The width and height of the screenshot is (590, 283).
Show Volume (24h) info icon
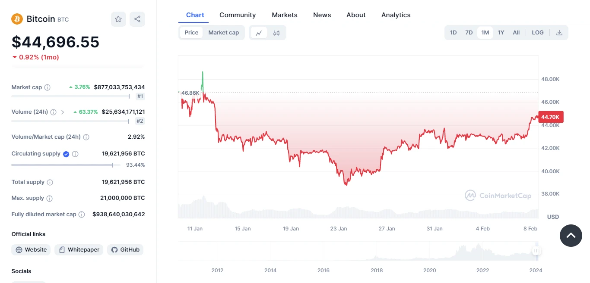pyautogui.click(x=53, y=112)
